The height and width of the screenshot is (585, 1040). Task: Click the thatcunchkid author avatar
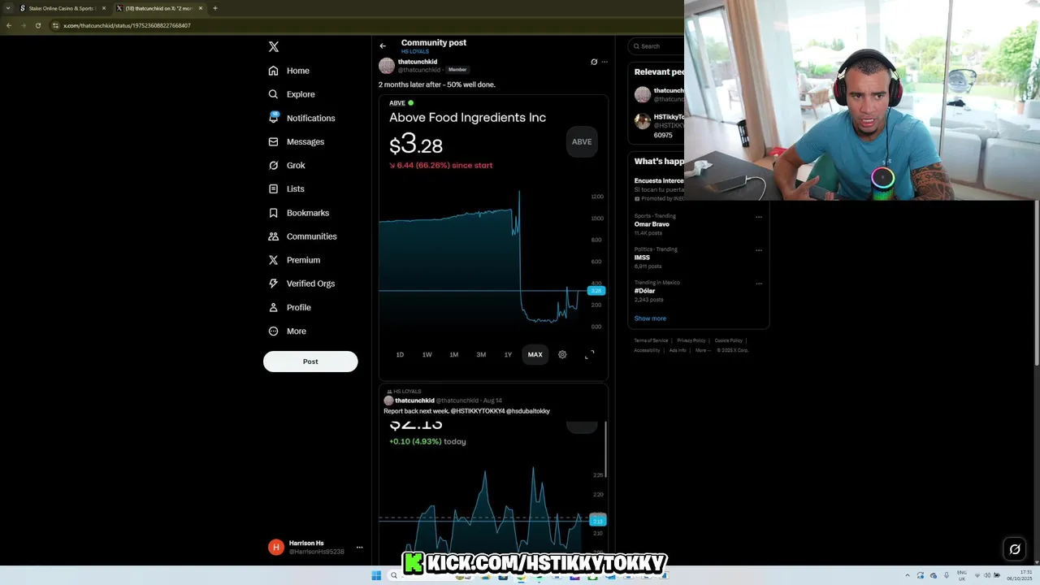click(x=387, y=66)
